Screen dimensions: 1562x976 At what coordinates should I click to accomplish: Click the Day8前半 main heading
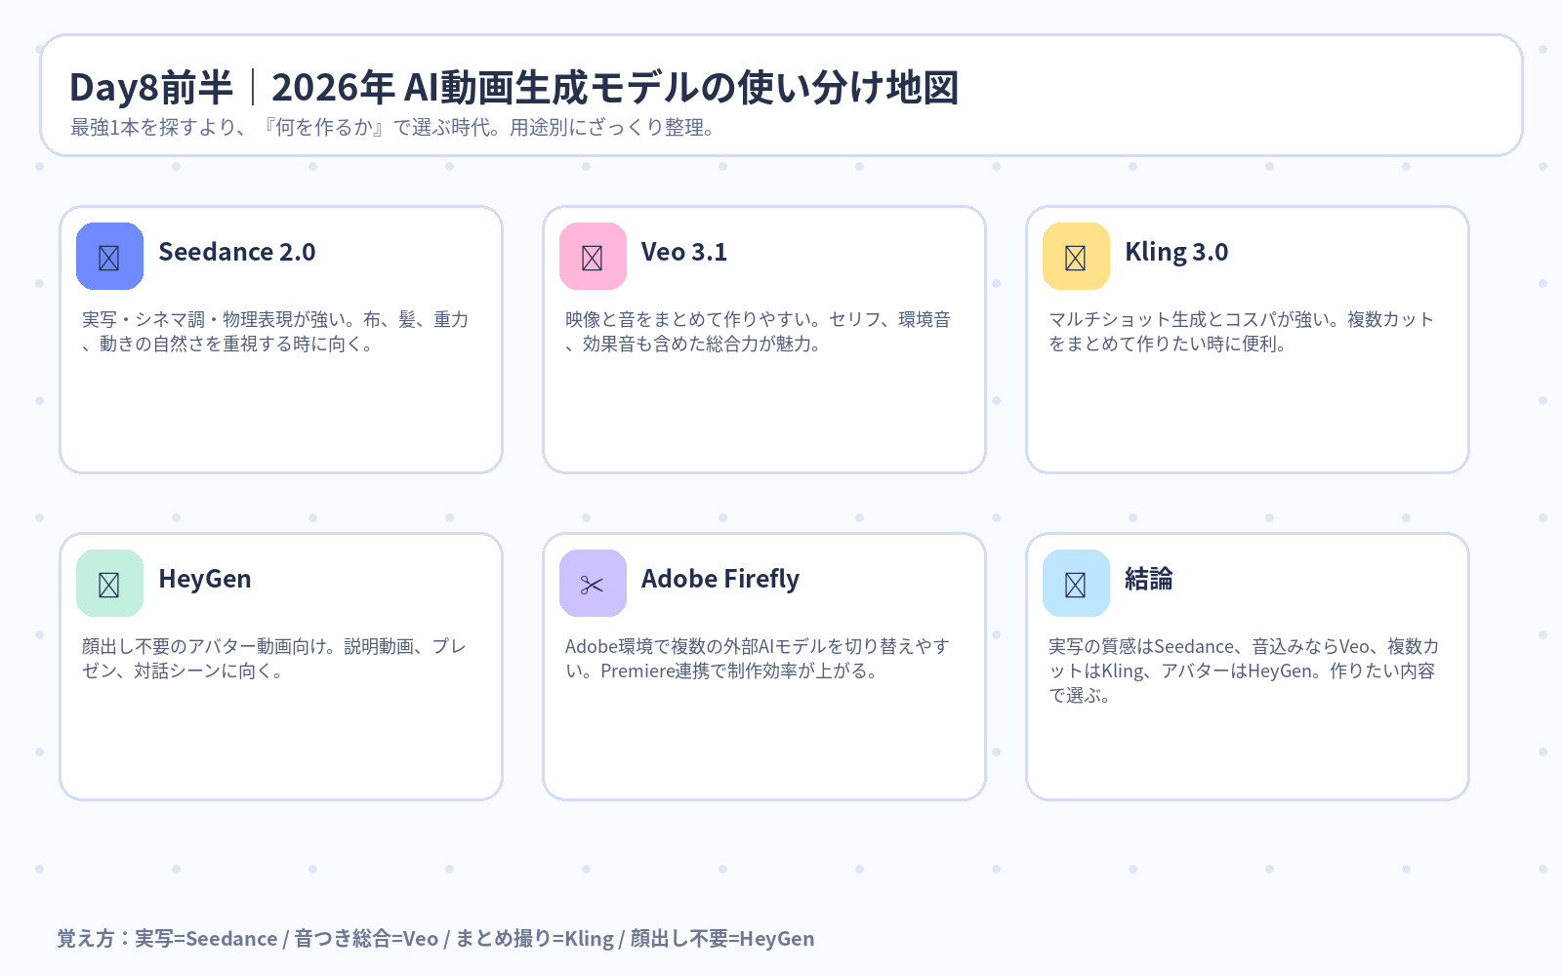coord(514,88)
